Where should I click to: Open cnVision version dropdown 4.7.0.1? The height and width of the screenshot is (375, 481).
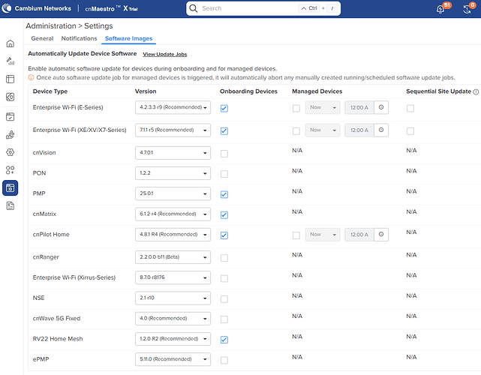(x=173, y=153)
